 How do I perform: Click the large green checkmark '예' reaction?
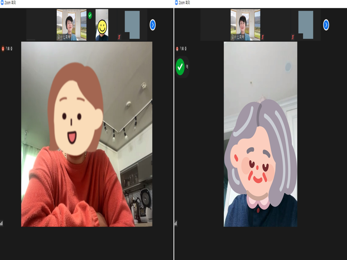tap(180, 67)
